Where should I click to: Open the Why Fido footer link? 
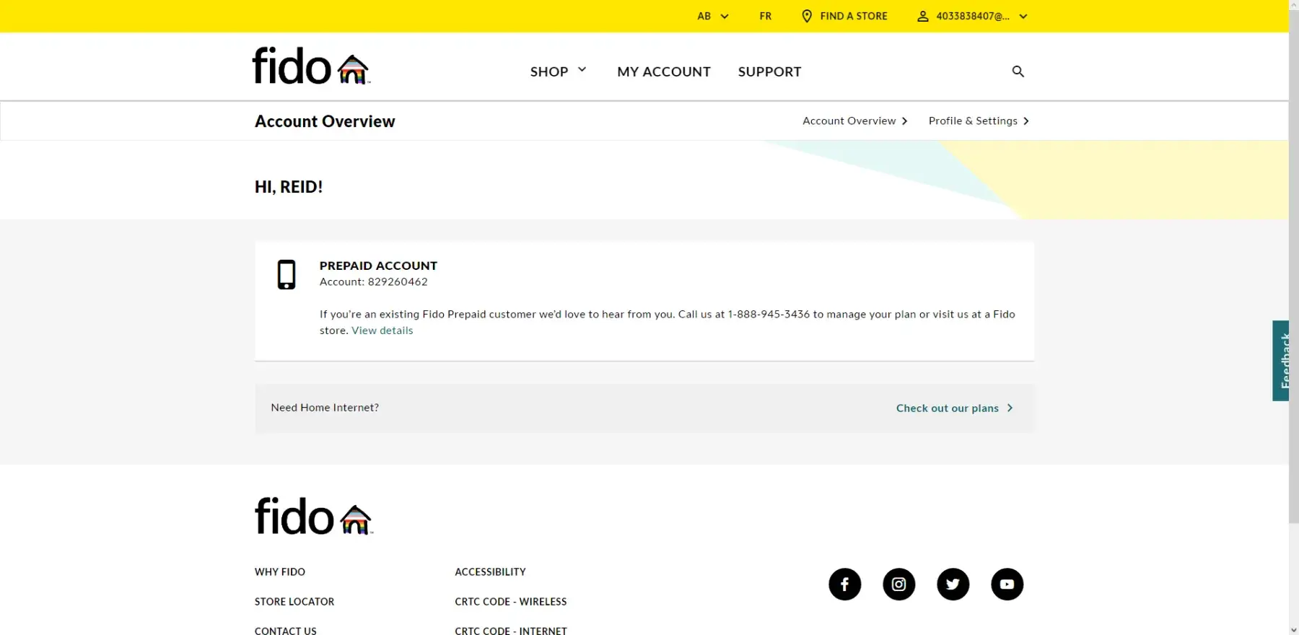pos(280,572)
